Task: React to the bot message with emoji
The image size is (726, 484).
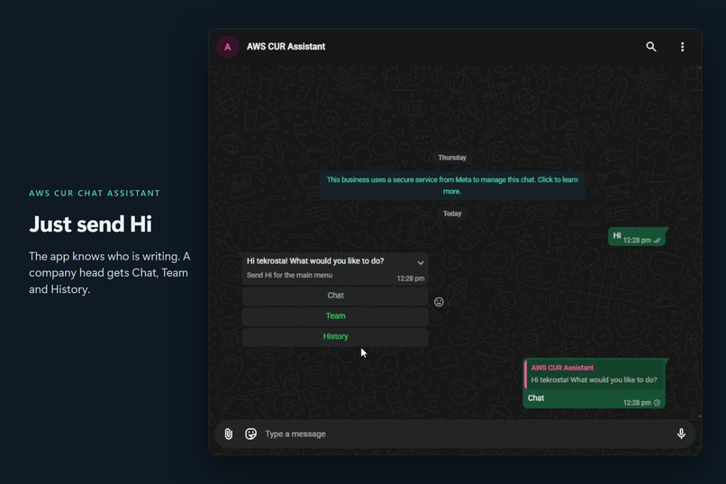Action: pos(439,302)
